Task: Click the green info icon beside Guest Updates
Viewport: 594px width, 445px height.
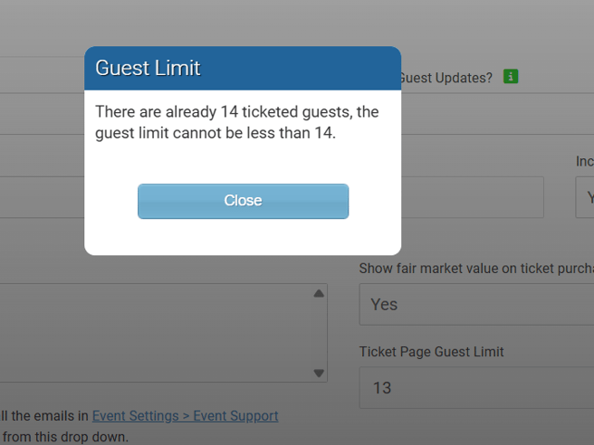Action: [511, 77]
